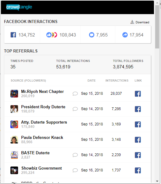Click the shares icon showing 17,954
This screenshot has width=161, height=184.
(125, 35)
